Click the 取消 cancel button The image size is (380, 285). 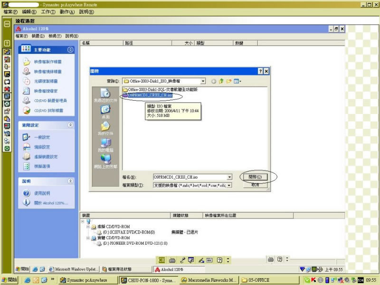[x=255, y=185]
